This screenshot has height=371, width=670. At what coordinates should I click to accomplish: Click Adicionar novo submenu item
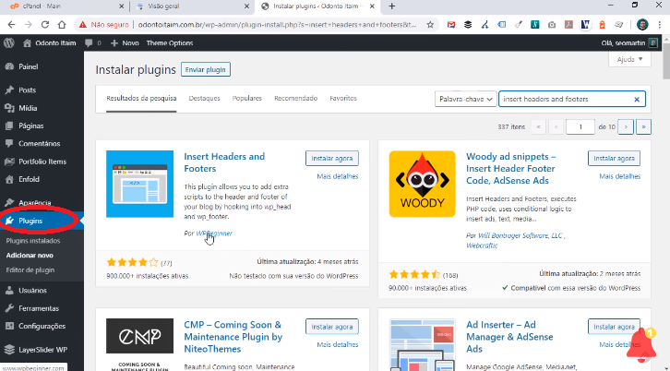pyautogui.click(x=30, y=255)
